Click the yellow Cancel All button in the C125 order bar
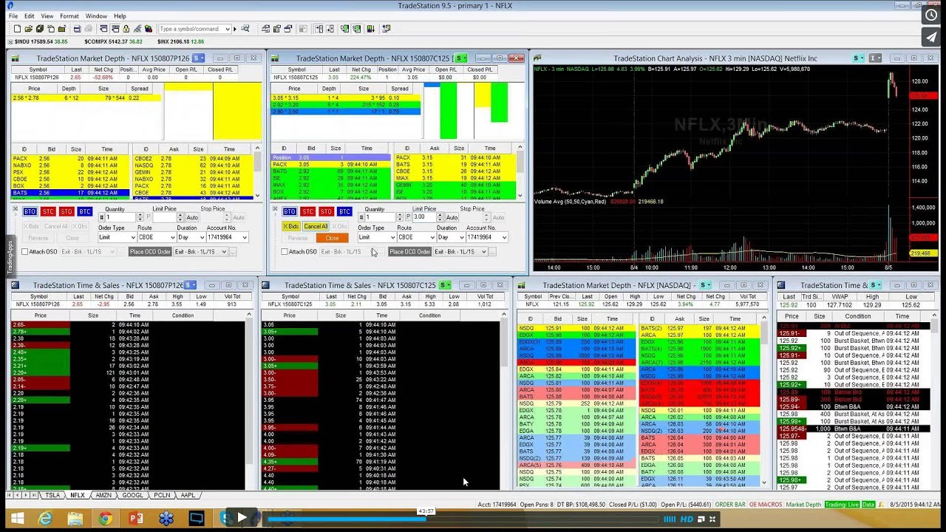The image size is (946, 532). click(x=316, y=226)
